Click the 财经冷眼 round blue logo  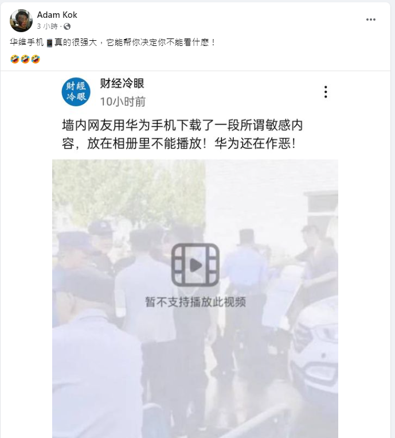pos(76,92)
